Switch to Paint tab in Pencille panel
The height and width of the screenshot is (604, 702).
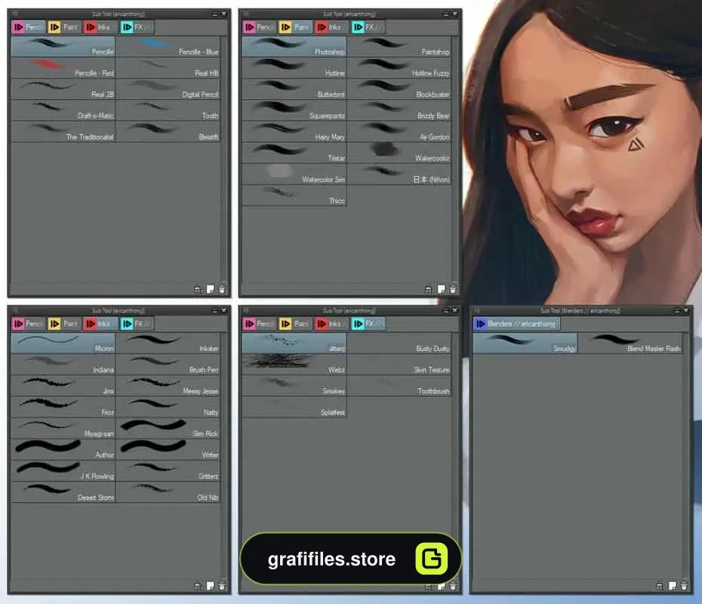[63, 27]
